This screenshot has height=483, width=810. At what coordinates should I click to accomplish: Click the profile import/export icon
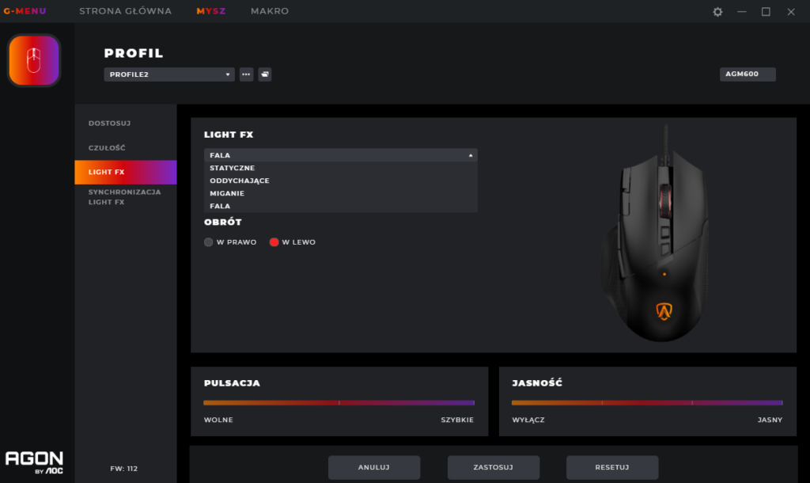click(x=265, y=74)
